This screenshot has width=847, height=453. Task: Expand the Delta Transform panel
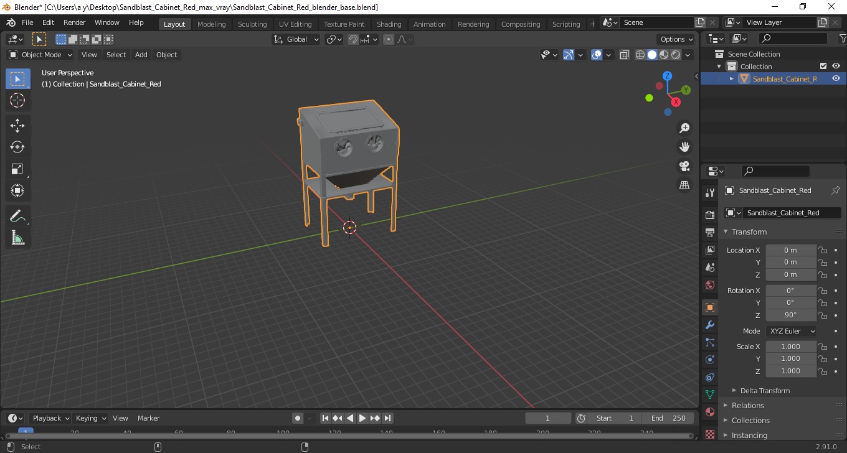point(765,391)
